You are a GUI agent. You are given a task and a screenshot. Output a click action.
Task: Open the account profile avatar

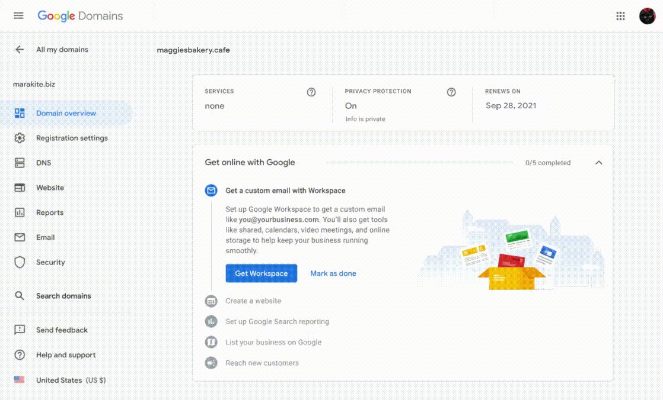(647, 16)
